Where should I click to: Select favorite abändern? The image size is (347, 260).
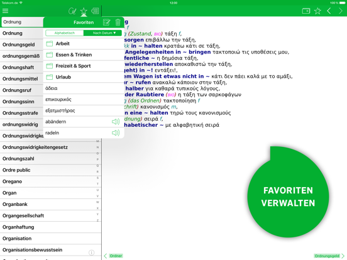[84, 122]
